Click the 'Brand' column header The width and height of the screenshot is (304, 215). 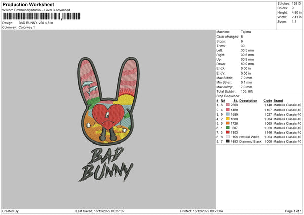pyautogui.click(x=278, y=101)
